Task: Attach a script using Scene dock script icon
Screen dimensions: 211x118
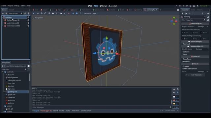Action: click(25, 13)
